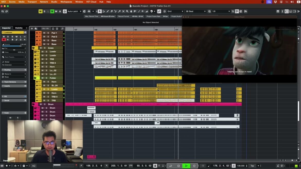
Task: Select the Zoom magnifier tool
Action: coord(127,11)
